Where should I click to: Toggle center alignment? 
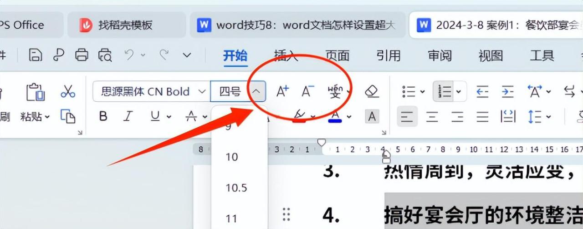[x=432, y=117]
